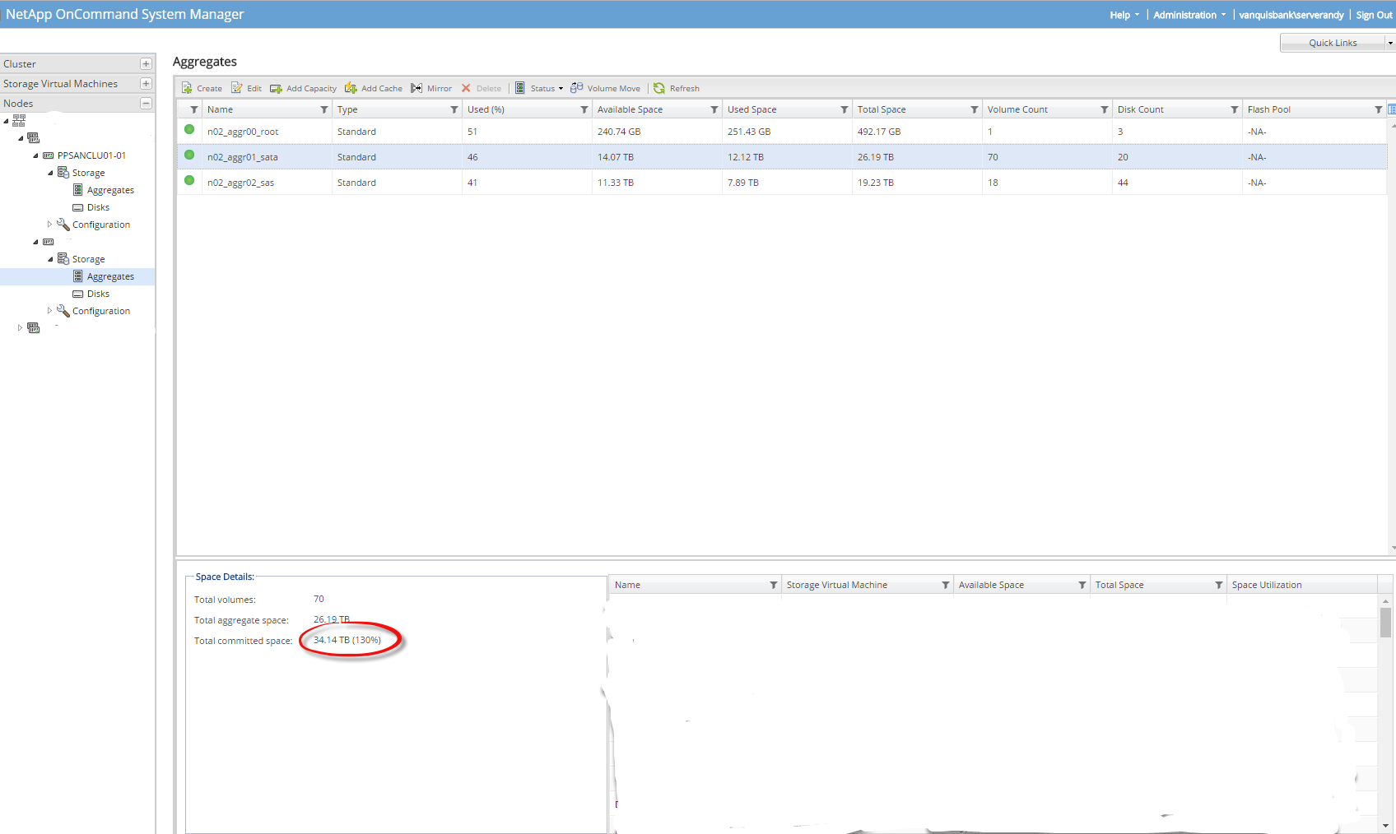1396x834 pixels.
Task: Expand the Storage Virtual Machines panel
Action: tap(146, 84)
